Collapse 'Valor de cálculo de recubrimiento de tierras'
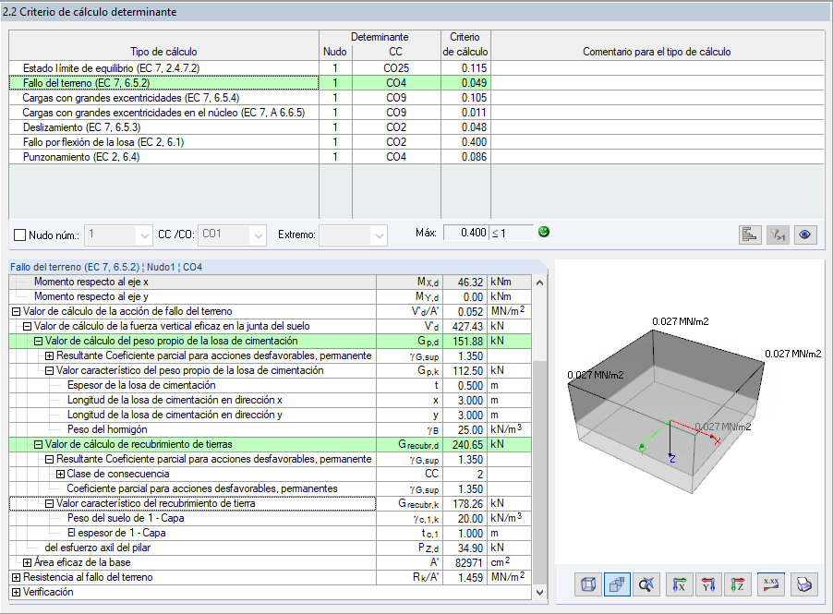The height and width of the screenshot is (614, 833). click(x=38, y=444)
